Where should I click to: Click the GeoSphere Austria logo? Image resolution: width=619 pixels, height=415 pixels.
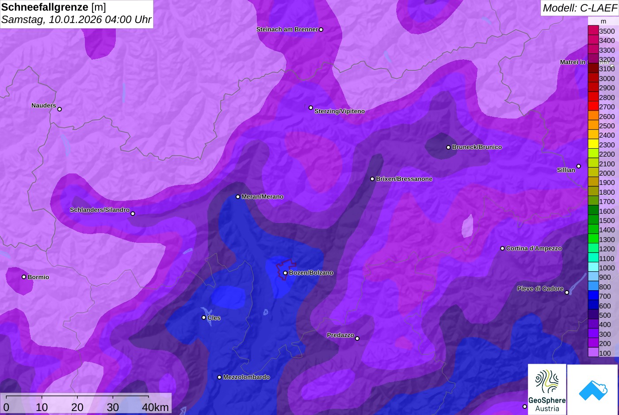point(547,389)
